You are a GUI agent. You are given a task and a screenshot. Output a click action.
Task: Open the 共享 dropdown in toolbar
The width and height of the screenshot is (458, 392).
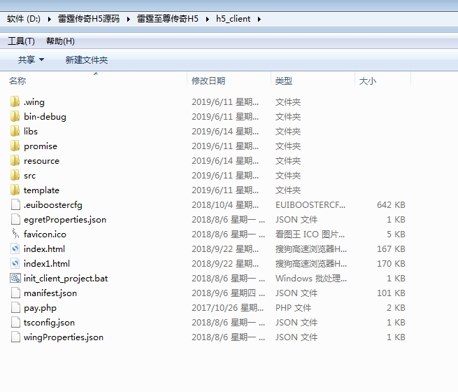(31, 60)
